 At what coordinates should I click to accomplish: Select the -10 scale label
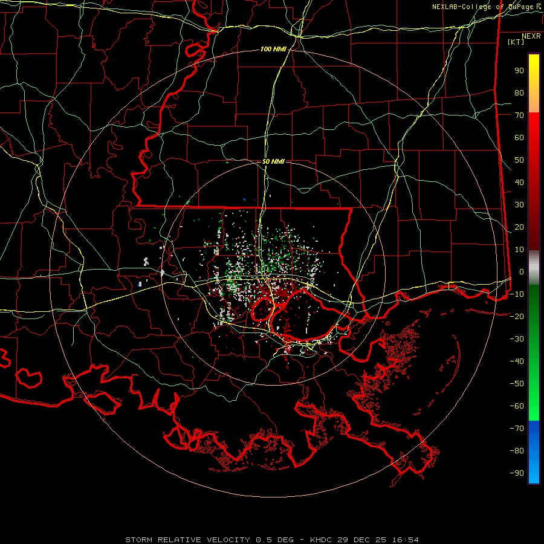(x=517, y=294)
